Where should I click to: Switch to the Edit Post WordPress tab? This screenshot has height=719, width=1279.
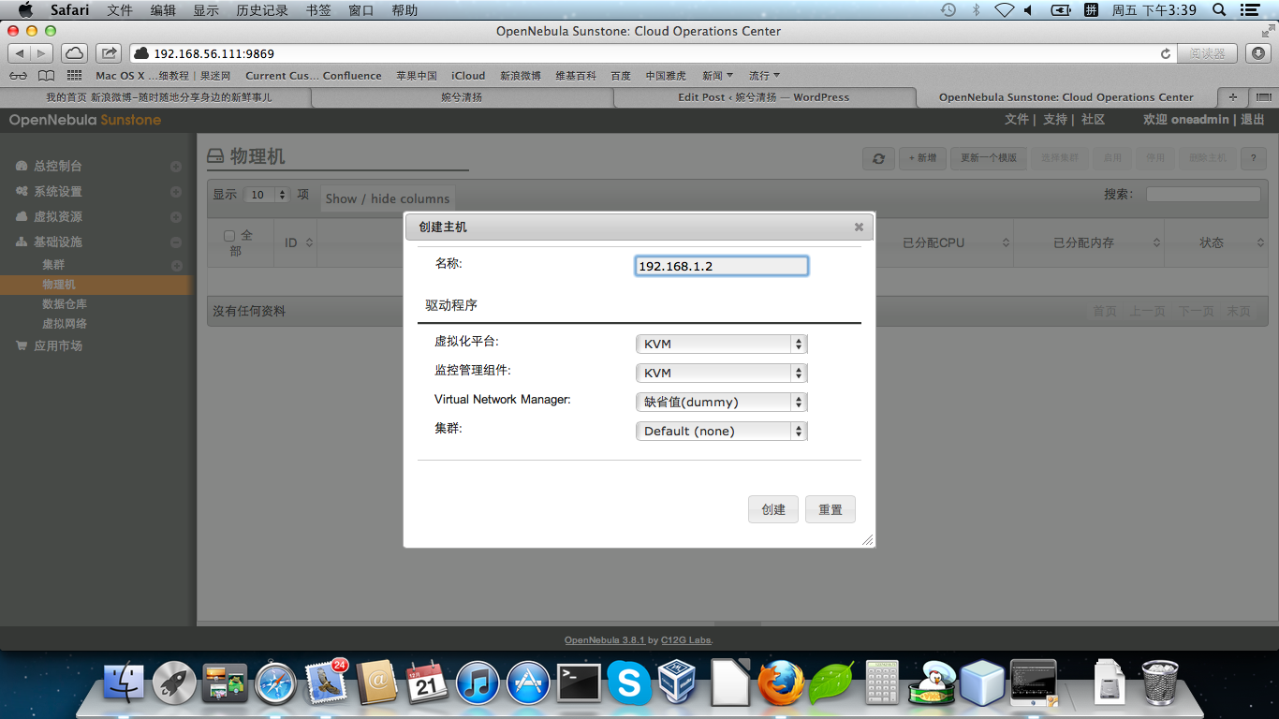pos(763,97)
